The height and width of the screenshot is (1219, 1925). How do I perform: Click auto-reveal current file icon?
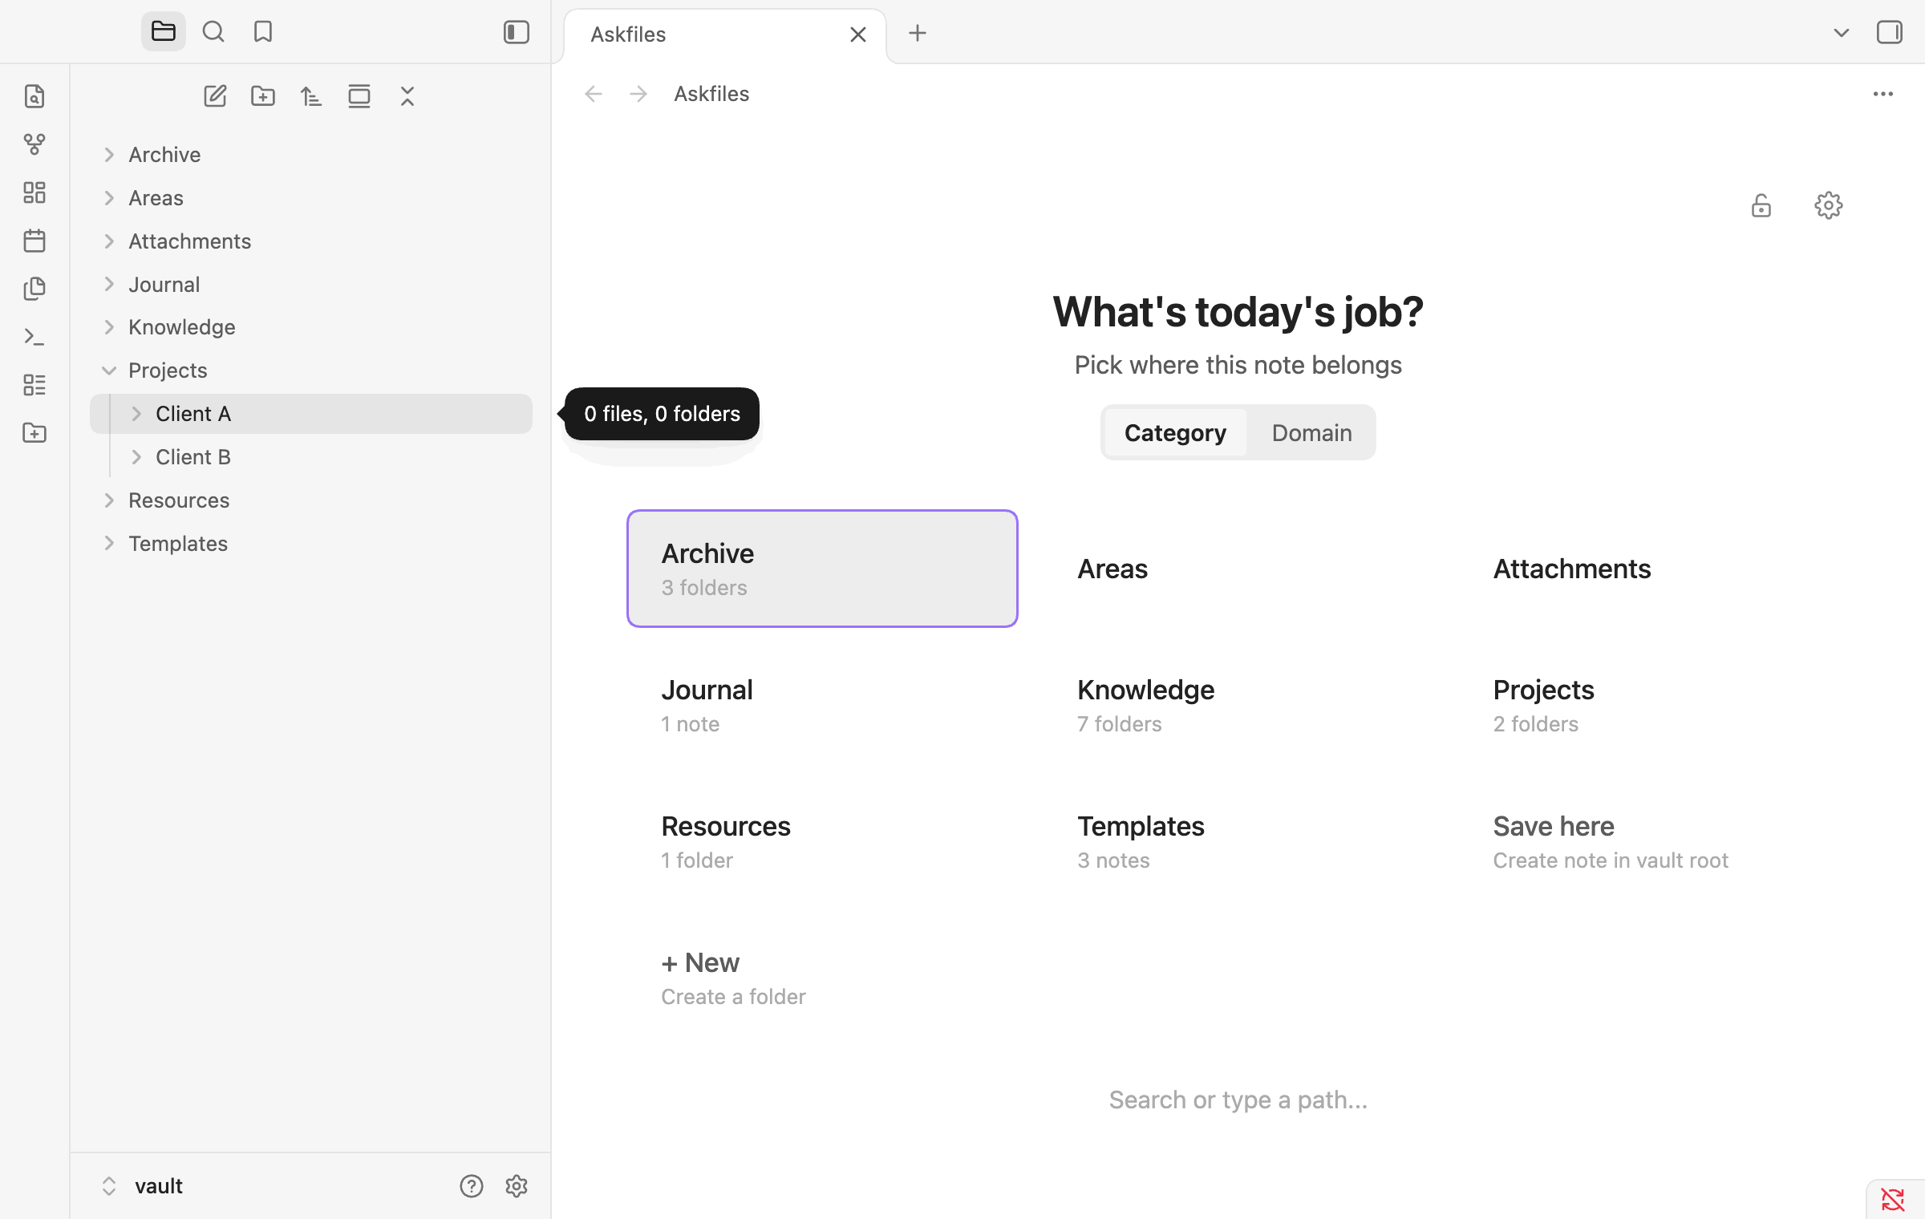[359, 96]
